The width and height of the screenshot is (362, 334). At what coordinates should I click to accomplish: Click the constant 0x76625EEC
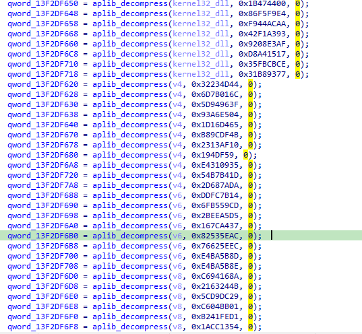click(x=215, y=246)
